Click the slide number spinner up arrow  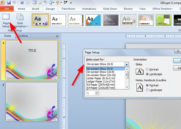click(x=97, y=92)
